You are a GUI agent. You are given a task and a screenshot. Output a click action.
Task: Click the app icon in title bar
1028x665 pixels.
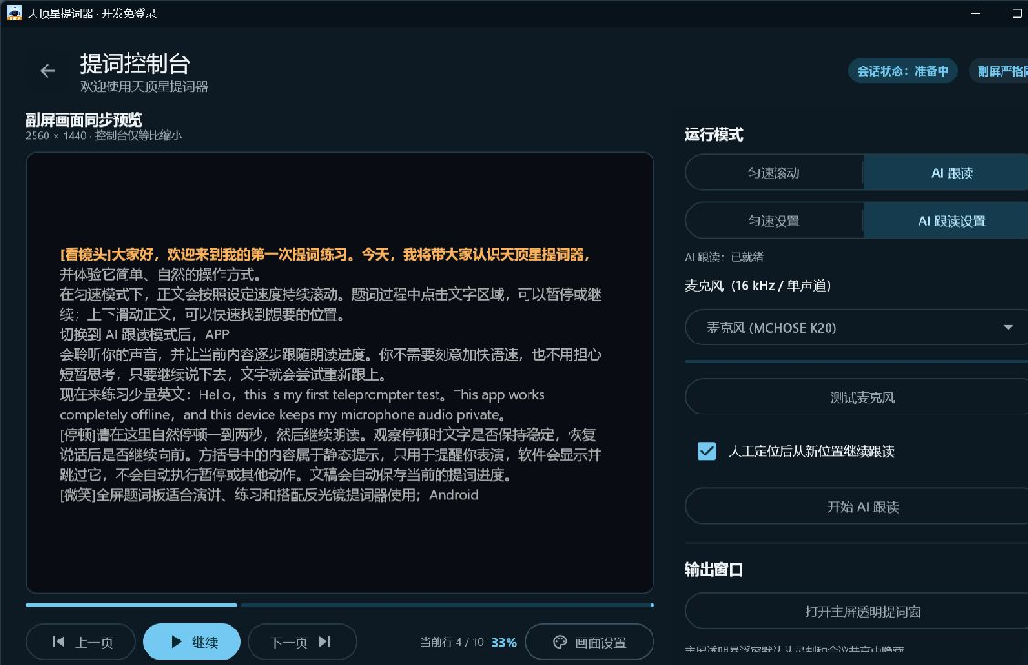15,13
